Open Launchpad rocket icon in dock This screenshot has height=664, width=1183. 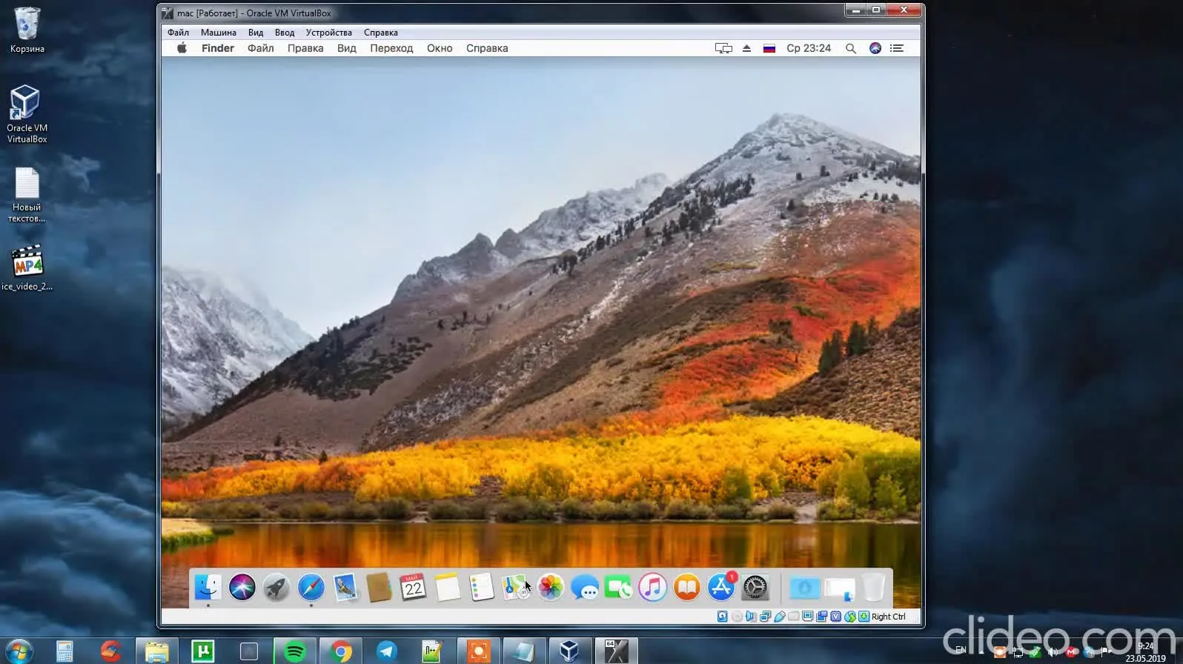[x=276, y=588]
